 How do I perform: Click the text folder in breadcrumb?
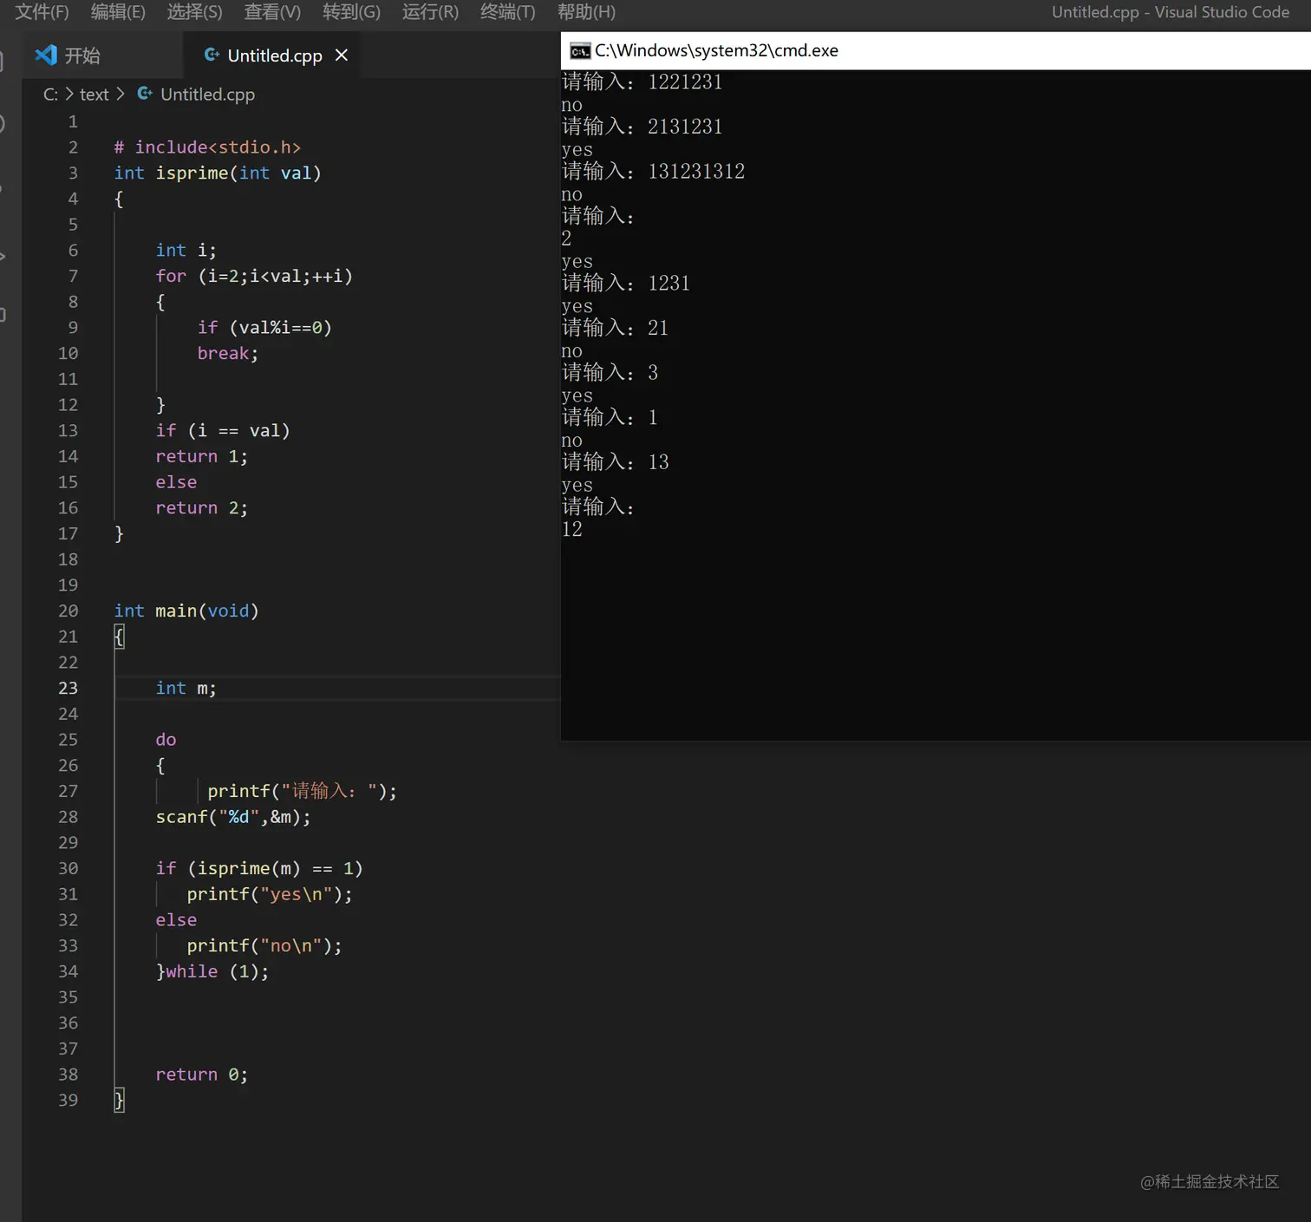pos(95,95)
